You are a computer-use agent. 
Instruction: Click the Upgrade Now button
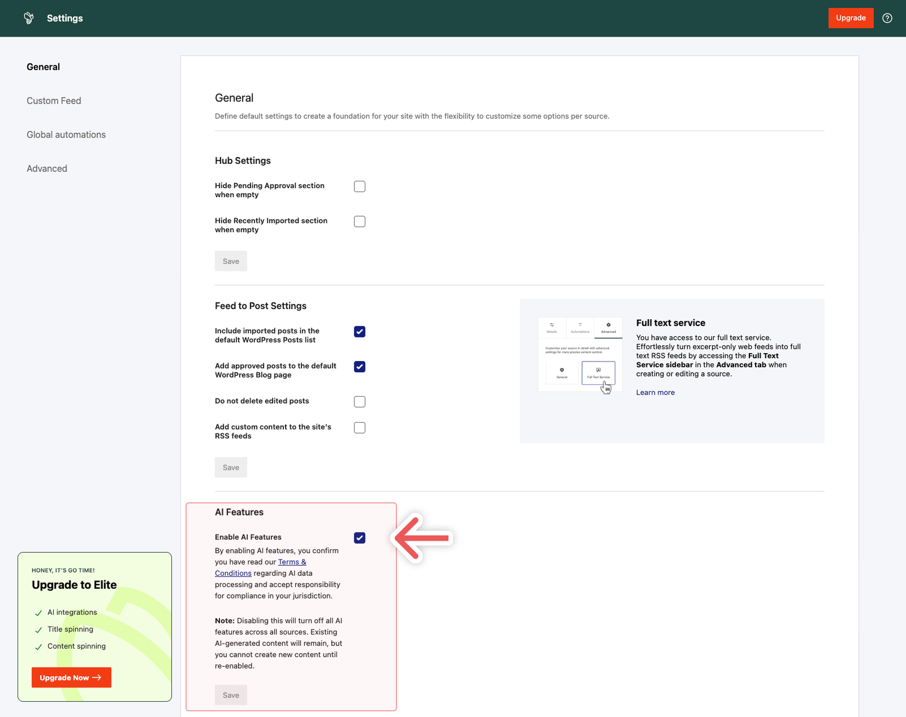click(x=71, y=677)
